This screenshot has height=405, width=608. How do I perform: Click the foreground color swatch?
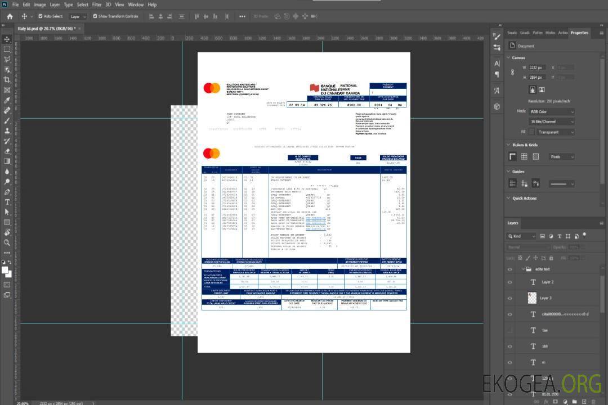[x=5, y=270]
